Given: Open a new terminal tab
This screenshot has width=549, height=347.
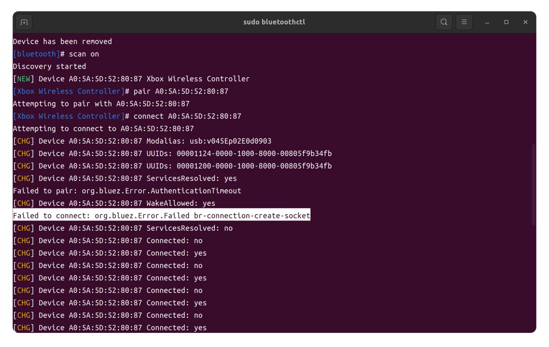Looking at the screenshot, I should [x=24, y=22].
